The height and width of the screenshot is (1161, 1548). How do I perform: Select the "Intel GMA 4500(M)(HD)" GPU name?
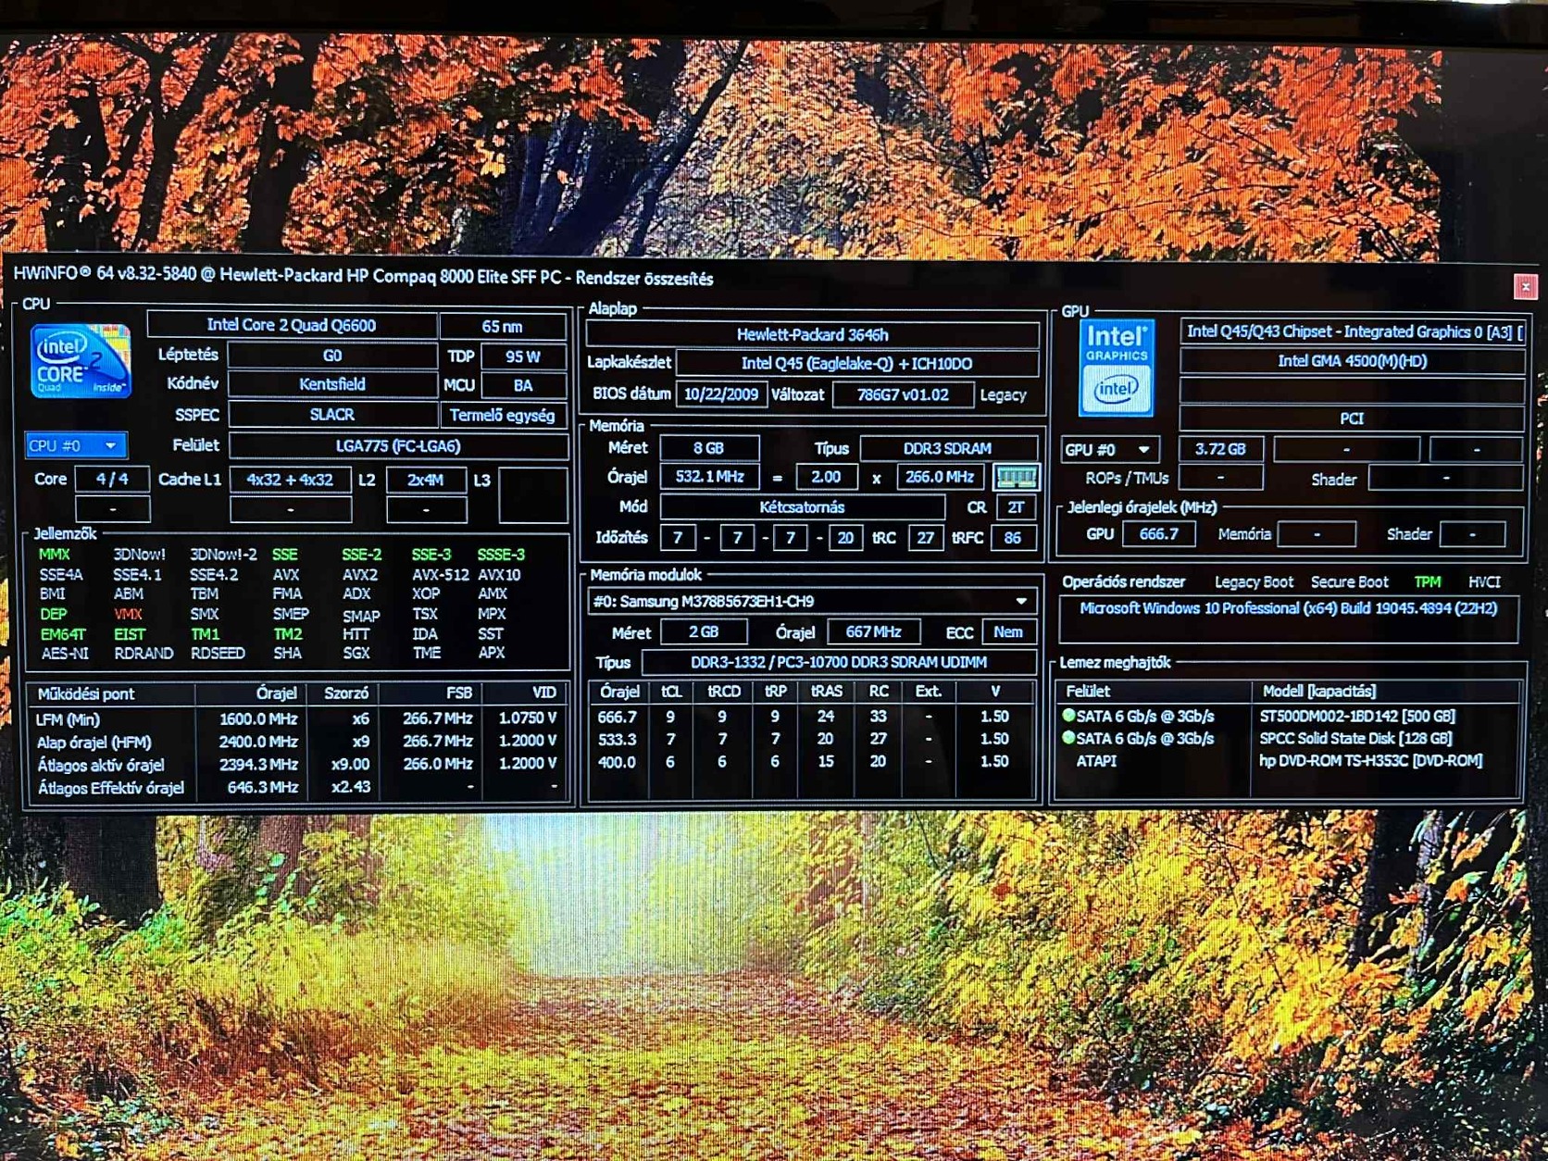coord(1352,361)
